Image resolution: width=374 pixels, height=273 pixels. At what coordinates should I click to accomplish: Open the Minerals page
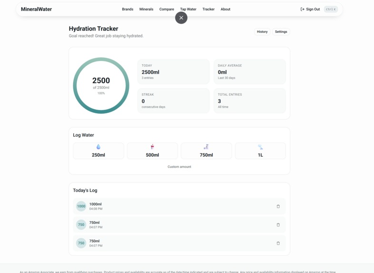tap(146, 9)
